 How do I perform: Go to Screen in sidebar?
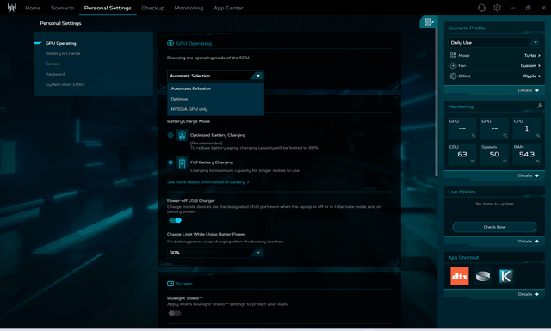(x=53, y=64)
